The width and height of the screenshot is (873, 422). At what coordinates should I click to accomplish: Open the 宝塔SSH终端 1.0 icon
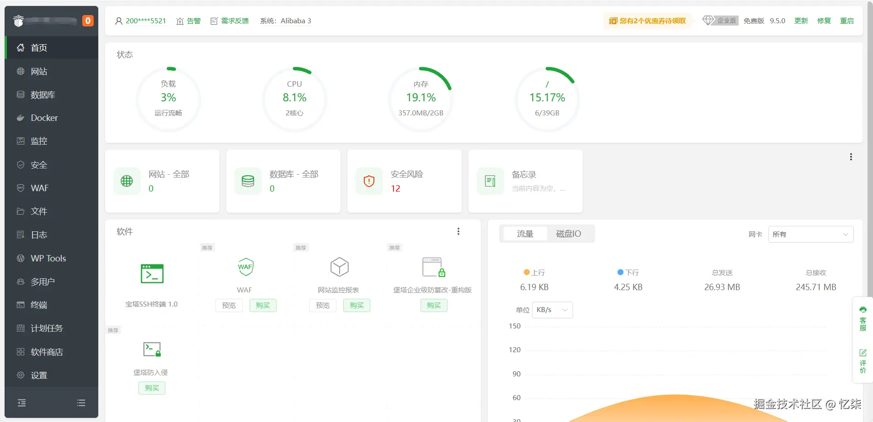pyautogui.click(x=152, y=274)
